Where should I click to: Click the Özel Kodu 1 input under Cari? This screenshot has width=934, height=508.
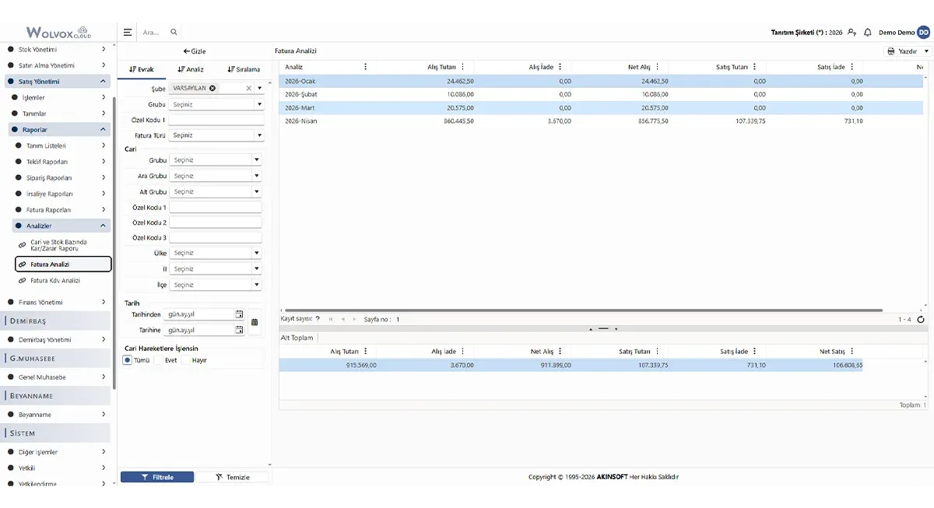216,208
